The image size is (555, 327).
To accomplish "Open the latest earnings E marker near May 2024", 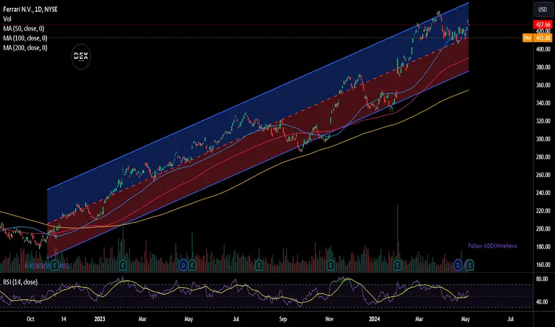I will click(x=470, y=265).
